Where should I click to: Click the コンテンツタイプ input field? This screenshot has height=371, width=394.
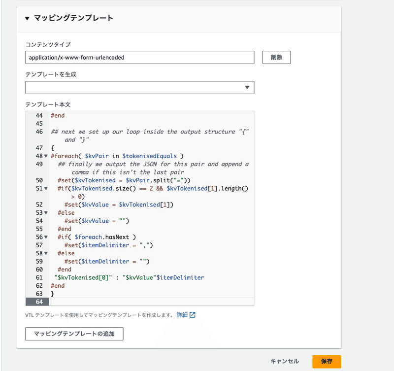click(139, 57)
